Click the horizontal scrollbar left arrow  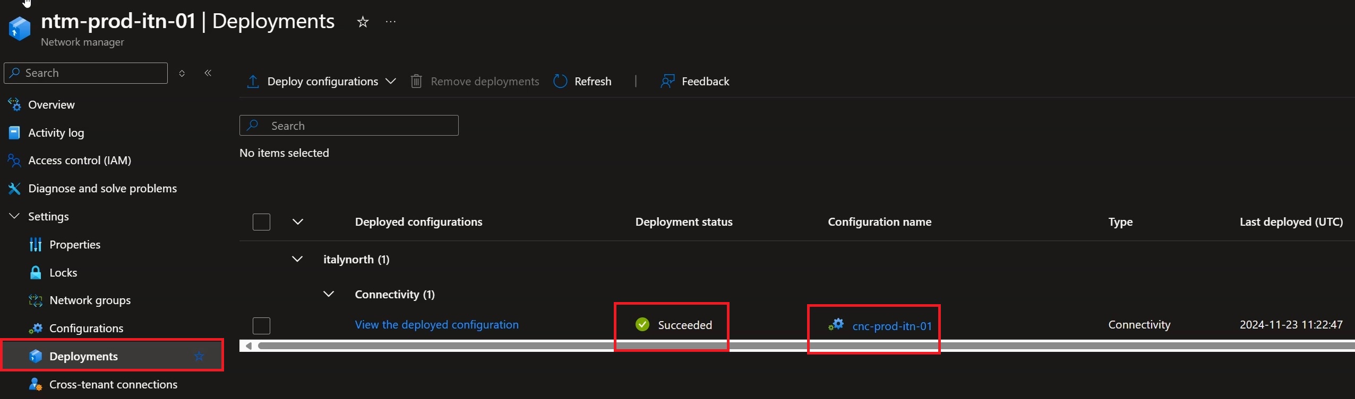pos(248,346)
